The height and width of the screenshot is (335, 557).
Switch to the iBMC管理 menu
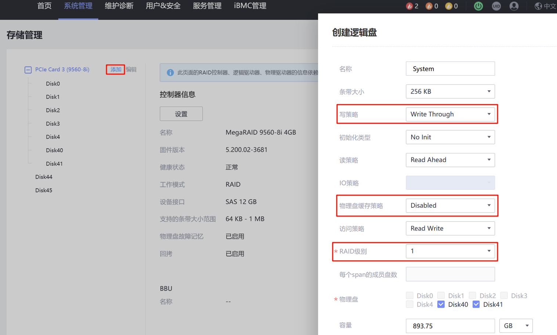(250, 6)
